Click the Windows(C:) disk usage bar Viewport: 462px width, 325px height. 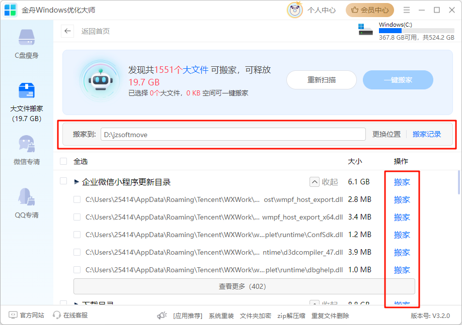417,31
